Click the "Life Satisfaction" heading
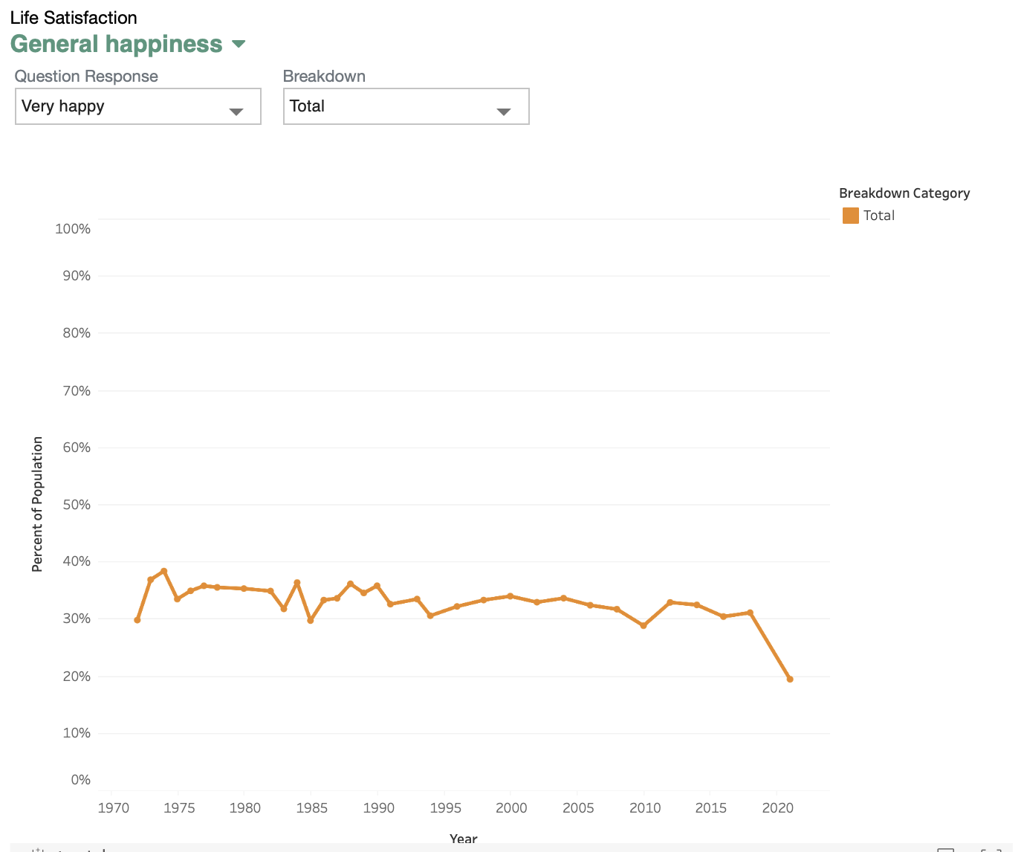Viewport: 1021px width, 852px height. 74,18
